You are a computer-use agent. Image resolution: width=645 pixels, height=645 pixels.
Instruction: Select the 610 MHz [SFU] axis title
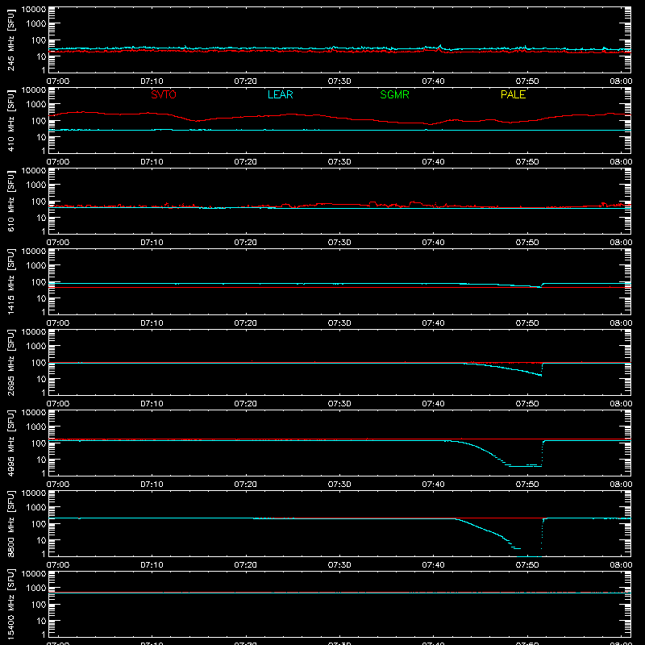click(x=10, y=201)
